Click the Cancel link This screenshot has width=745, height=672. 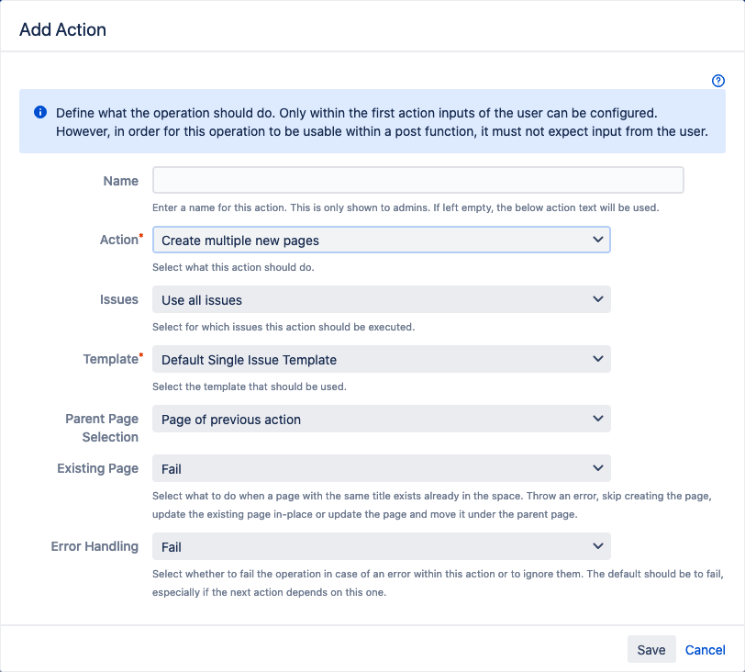pos(705,650)
